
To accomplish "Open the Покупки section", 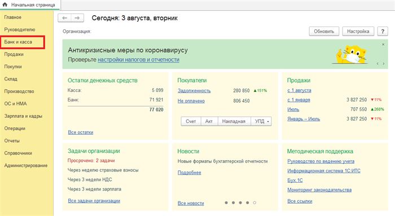I will [x=13, y=67].
